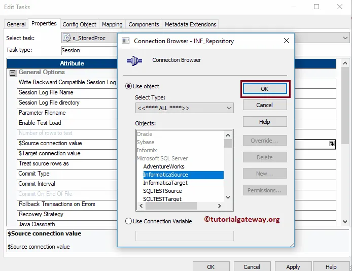Click OK in the Connection Browser
Screen dimensions: 352x271
click(x=265, y=89)
